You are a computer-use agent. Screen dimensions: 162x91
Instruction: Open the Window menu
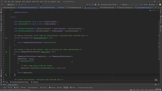(53, 2)
